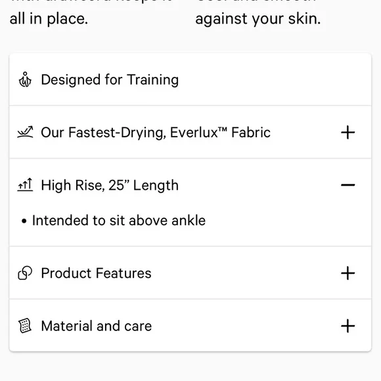
Task: Click the bullet point before 'Intended'
Action: coord(24,221)
